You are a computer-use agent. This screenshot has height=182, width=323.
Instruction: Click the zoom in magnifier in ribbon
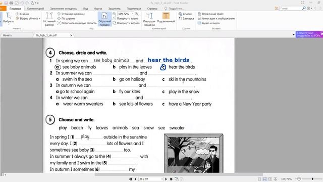pyautogui.click(x=137, y=14)
